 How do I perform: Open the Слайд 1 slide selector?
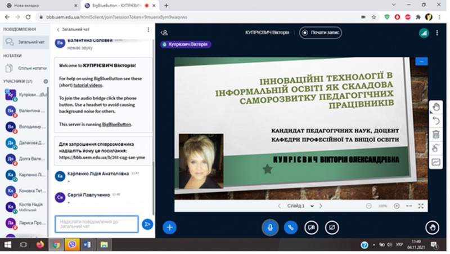[300, 206]
